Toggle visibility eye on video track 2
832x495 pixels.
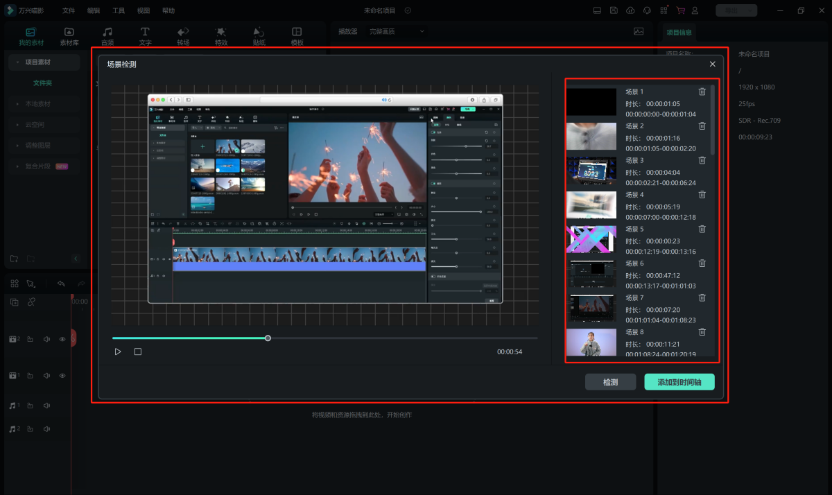tap(62, 339)
